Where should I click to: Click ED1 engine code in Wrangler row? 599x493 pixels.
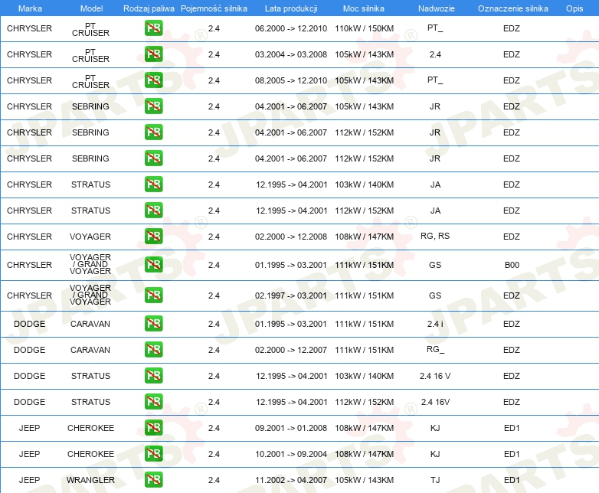[512, 480]
